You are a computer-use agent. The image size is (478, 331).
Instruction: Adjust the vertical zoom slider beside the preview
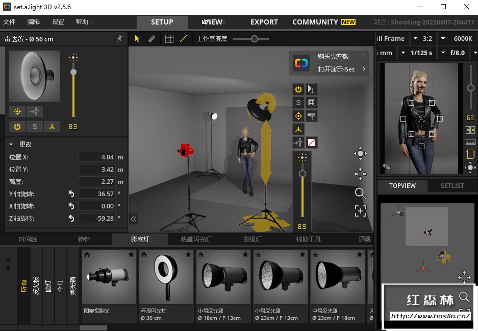[x=470, y=88]
